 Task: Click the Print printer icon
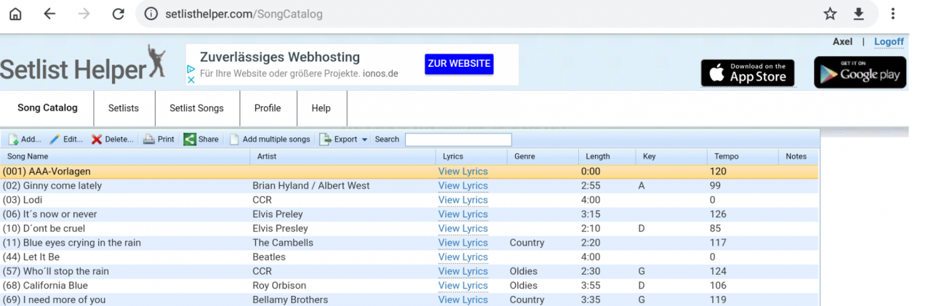[148, 140]
